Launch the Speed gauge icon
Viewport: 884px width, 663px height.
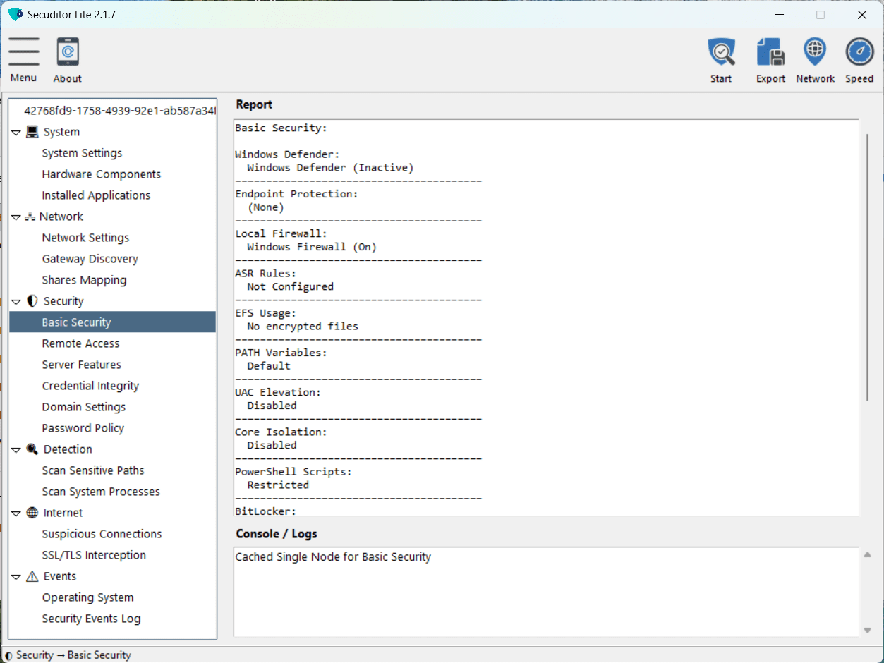(859, 52)
